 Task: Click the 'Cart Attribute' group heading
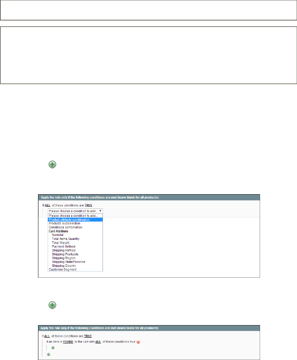58,231
